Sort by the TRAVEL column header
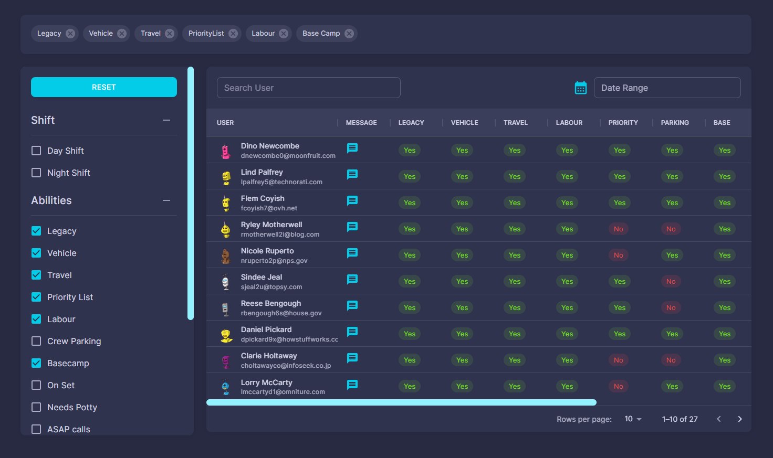The image size is (773, 458). coord(516,123)
